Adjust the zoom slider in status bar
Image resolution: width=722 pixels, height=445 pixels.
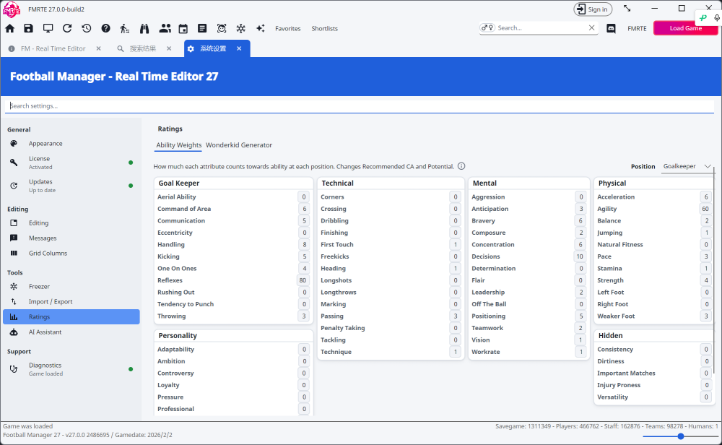click(x=681, y=436)
